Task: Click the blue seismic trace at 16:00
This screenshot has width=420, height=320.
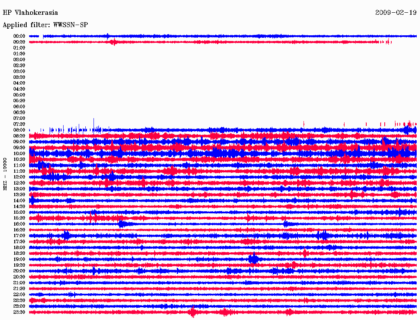Action: coord(223,224)
